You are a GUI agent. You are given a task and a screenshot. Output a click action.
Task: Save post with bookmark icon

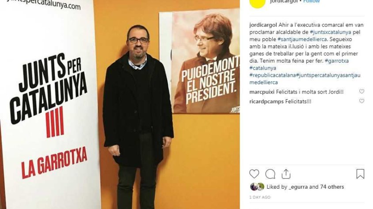pyautogui.click(x=360, y=174)
